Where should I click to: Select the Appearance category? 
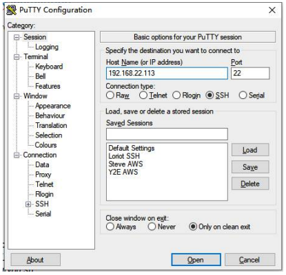point(53,106)
